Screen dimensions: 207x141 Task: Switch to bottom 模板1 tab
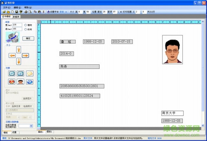(41, 132)
